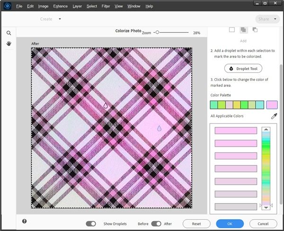Click the Create button
The width and height of the screenshot is (284, 231).
click(x=46, y=19)
